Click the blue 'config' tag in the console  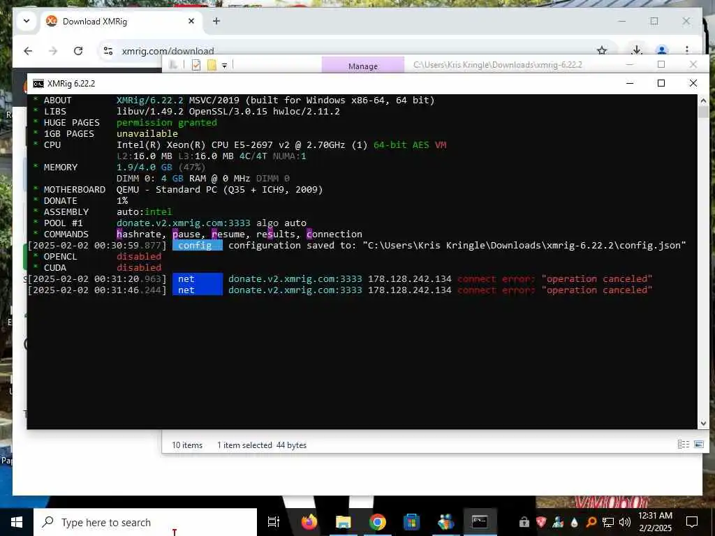198,245
